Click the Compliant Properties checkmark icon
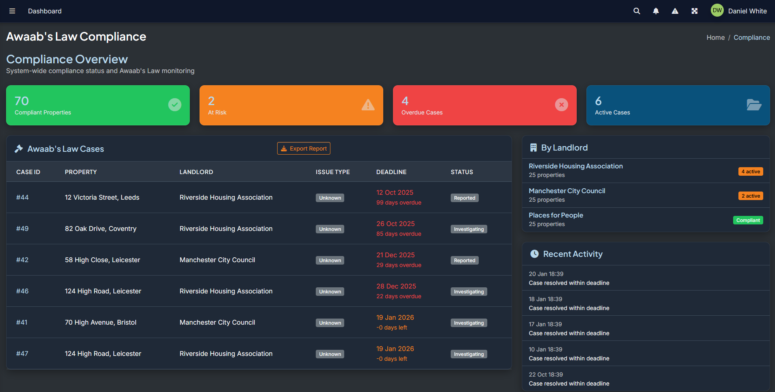775x392 pixels. pos(175,105)
